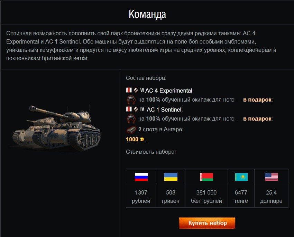
Task: Select the 6477 тенге price cell
Action: coord(241,196)
